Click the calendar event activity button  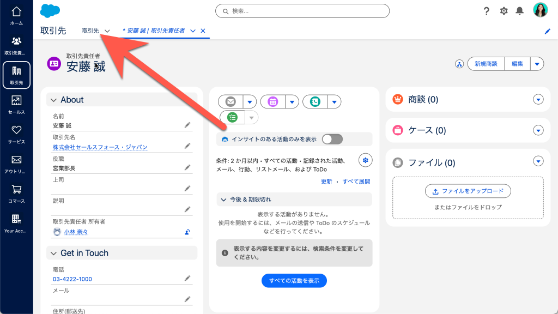click(273, 102)
